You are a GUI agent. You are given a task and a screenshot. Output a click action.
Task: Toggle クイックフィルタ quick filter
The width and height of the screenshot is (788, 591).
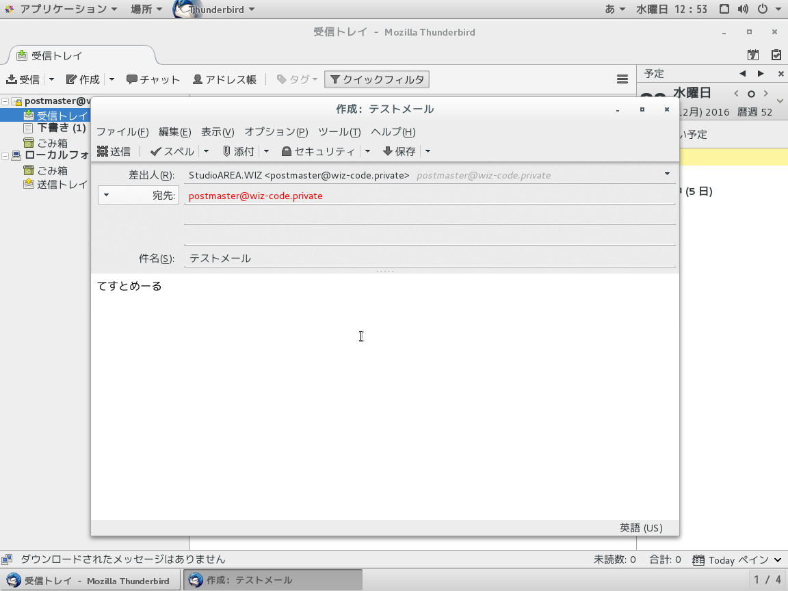377,79
